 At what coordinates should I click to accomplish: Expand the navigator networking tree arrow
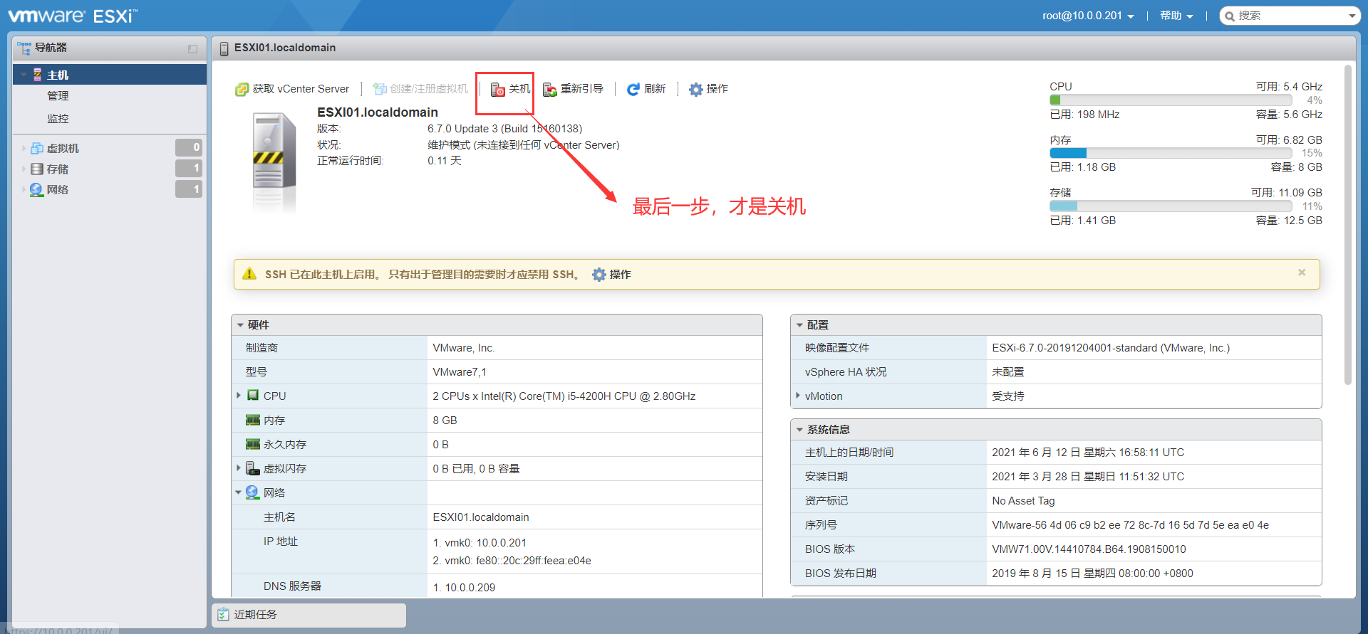coord(24,189)
